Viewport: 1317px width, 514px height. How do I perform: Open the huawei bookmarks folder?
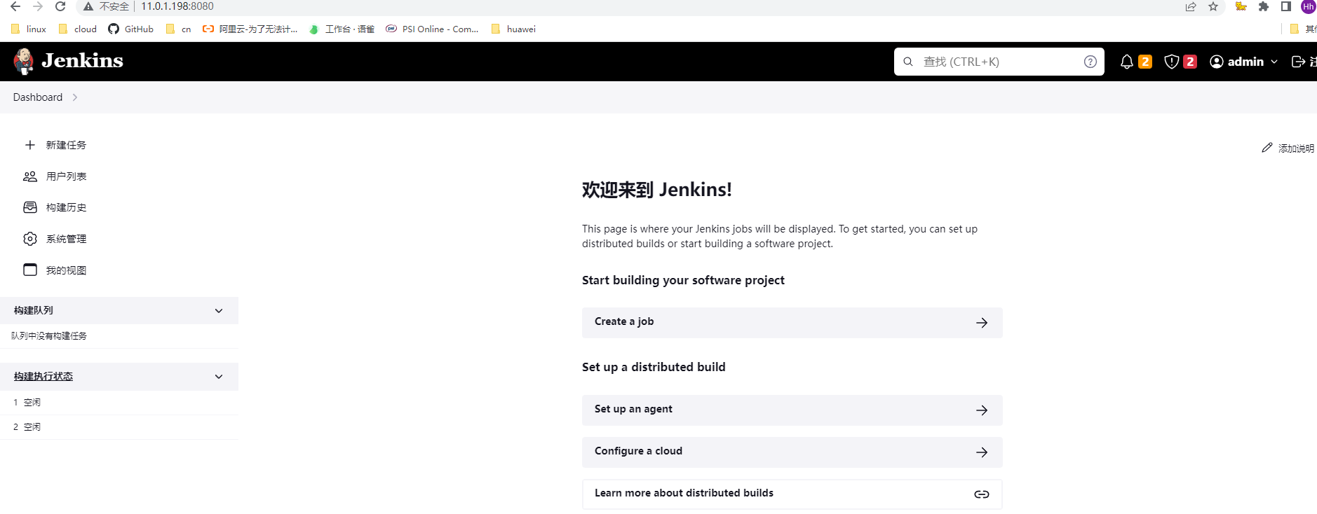[x=514, y=29]
